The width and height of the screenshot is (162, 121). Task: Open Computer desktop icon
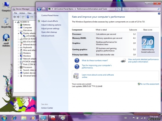pos(6,7)
